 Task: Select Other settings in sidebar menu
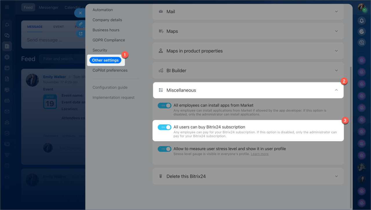click(105, 60)
